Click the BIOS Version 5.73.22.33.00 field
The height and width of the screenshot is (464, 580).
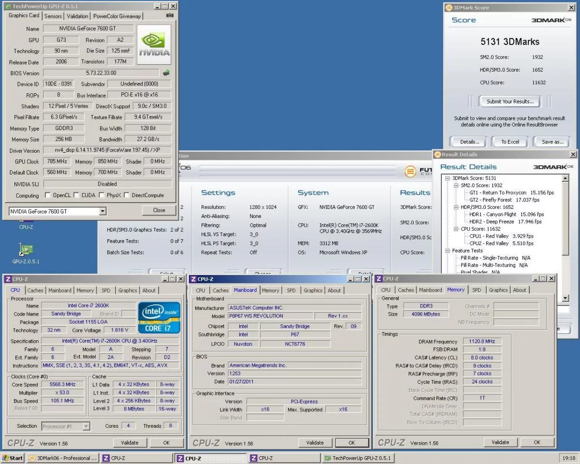(101, 73)
